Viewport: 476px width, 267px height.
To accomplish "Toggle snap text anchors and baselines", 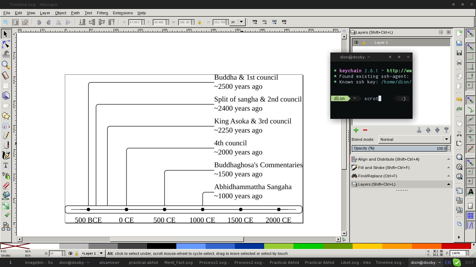I will [470, 192].
